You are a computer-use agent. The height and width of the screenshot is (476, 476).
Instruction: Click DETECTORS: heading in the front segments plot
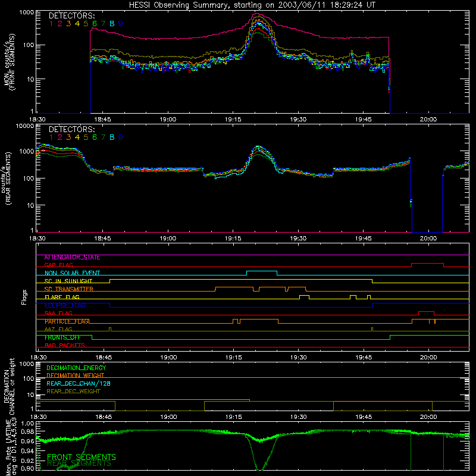pos(71,15)
